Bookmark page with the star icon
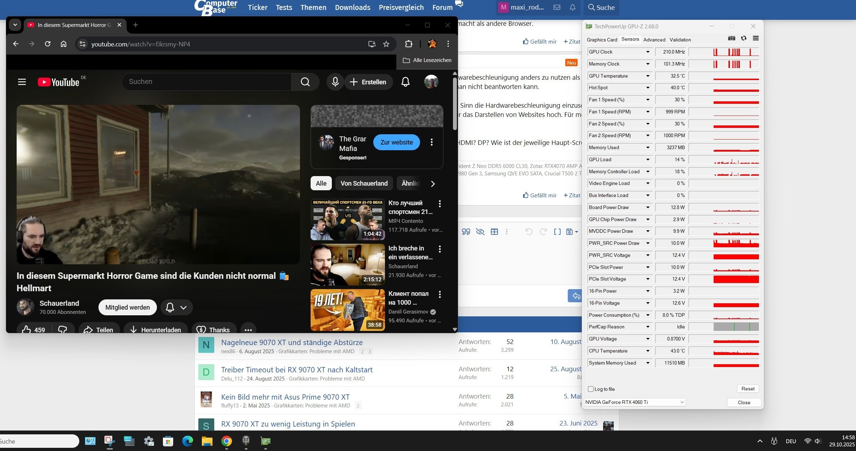The height and width of the screenshot is (451, 856). click(386, 44)
